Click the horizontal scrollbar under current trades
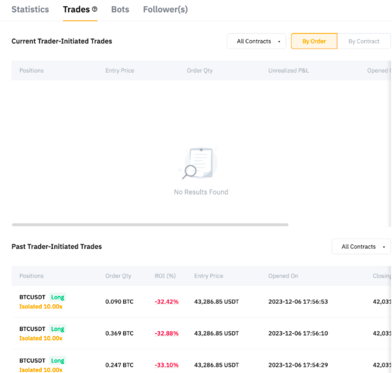 150,225
